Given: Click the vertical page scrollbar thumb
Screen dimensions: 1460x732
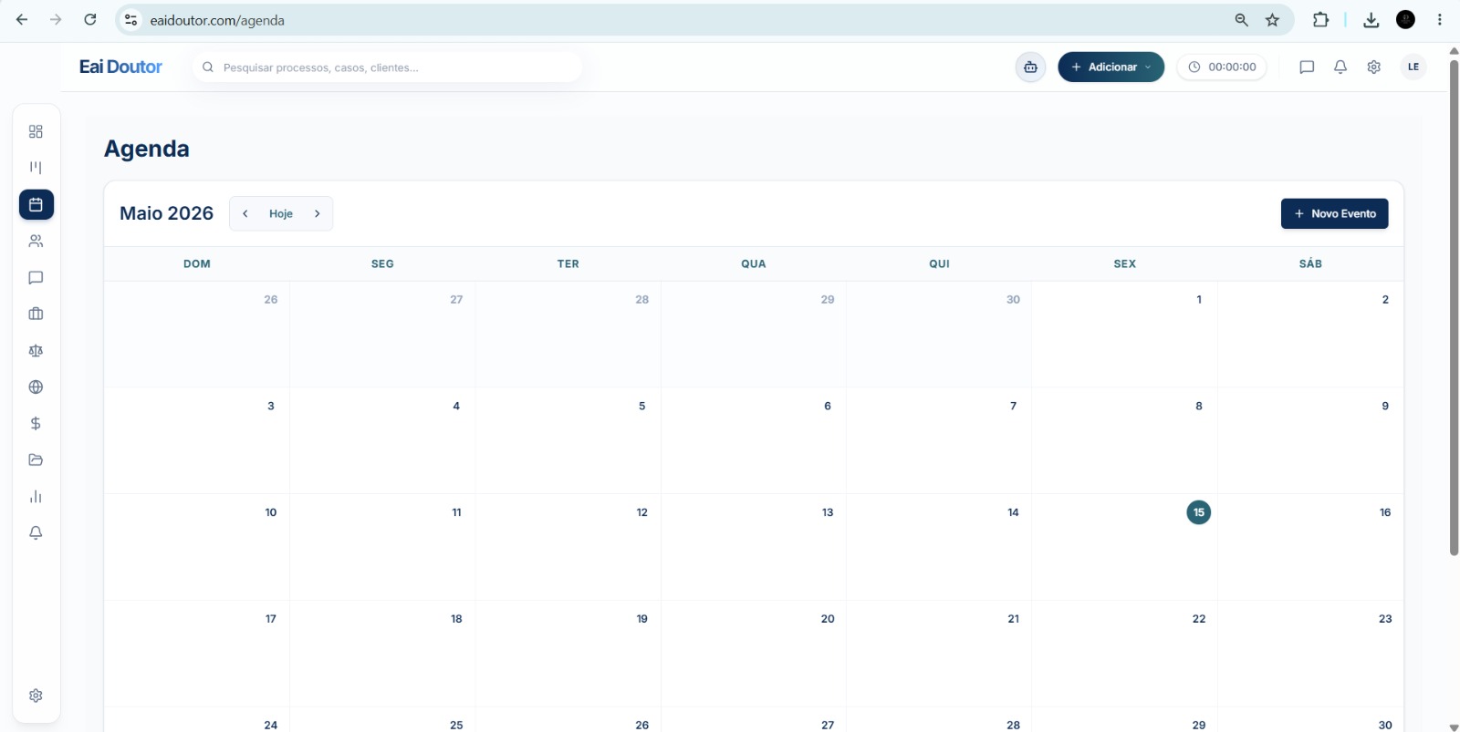Looking at the screenshot, I should 1455,307.
